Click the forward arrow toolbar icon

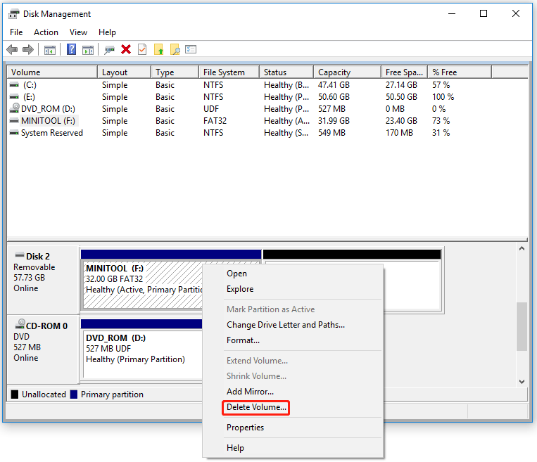[x=28, y=49]
